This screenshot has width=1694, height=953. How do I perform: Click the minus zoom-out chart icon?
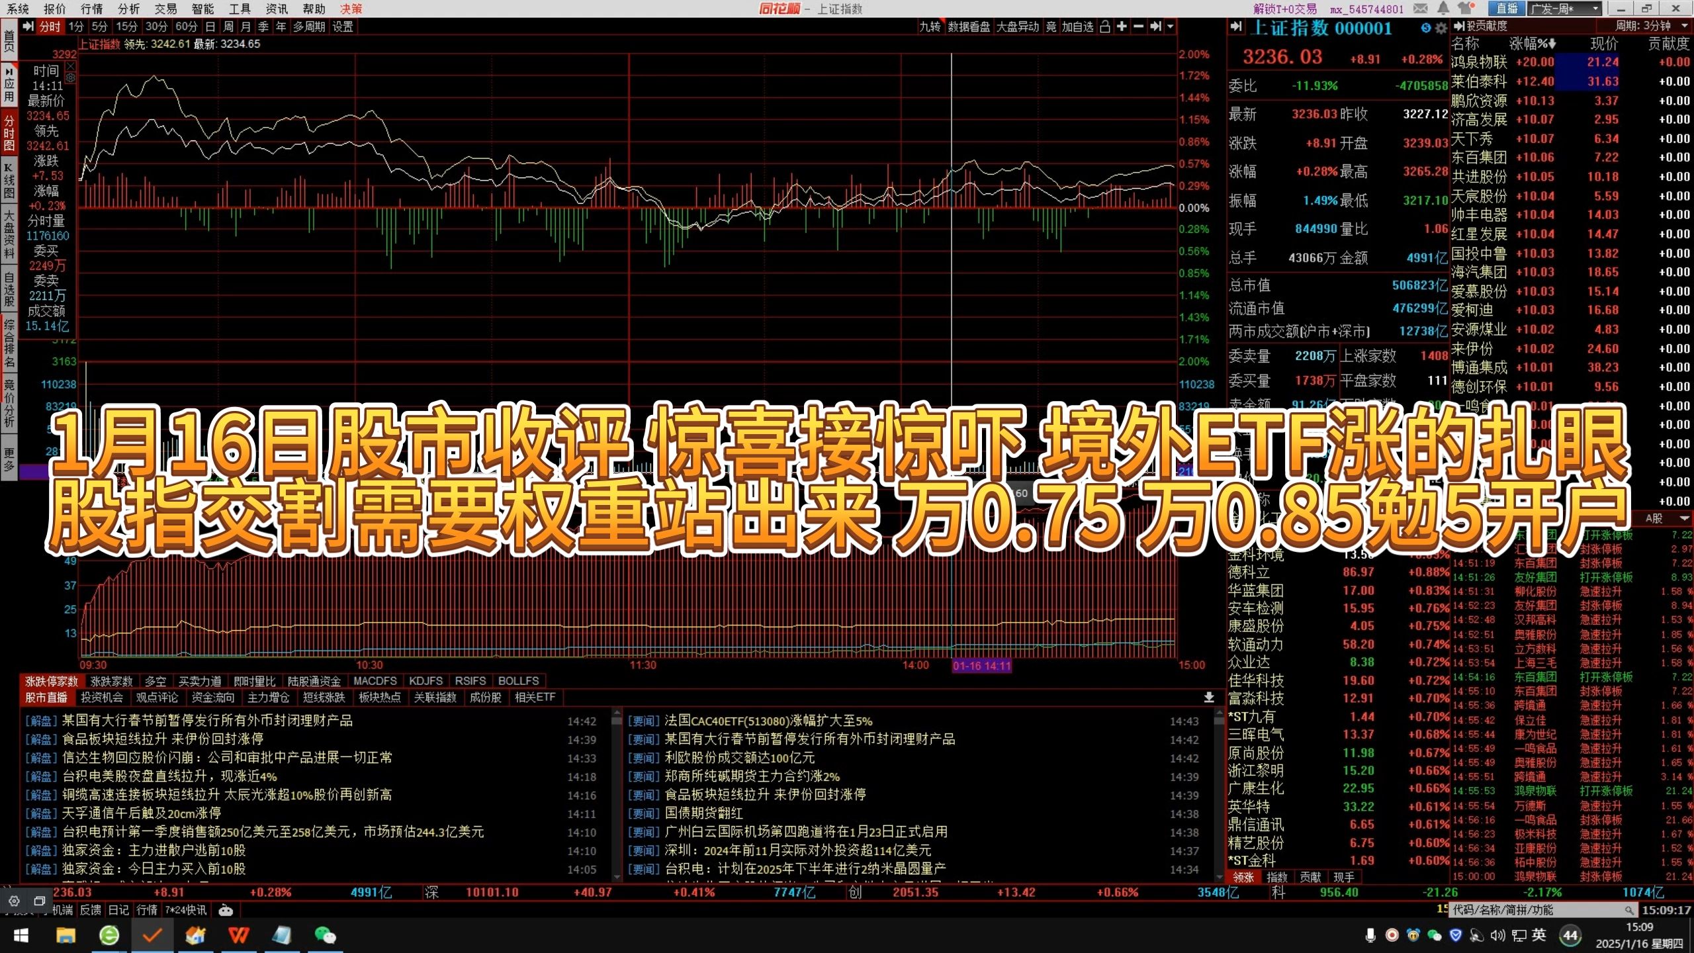tap(1138, 26)
